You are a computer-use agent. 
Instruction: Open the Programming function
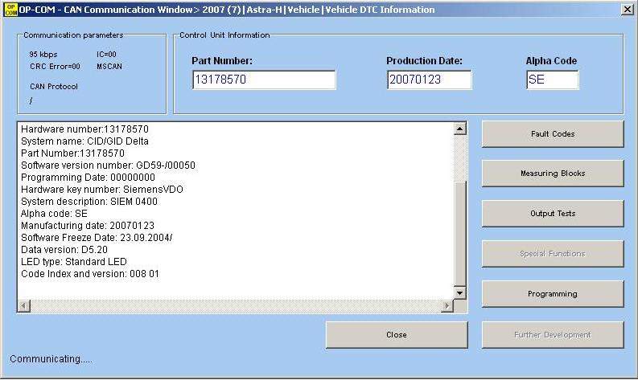pyautogui.click(x=553, y=293)
